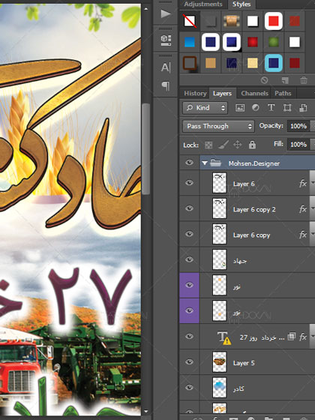The width and height of the screenshot is (315, 420).
Task: Hide the Mohsen.Designer group
Action: [189, 163]
